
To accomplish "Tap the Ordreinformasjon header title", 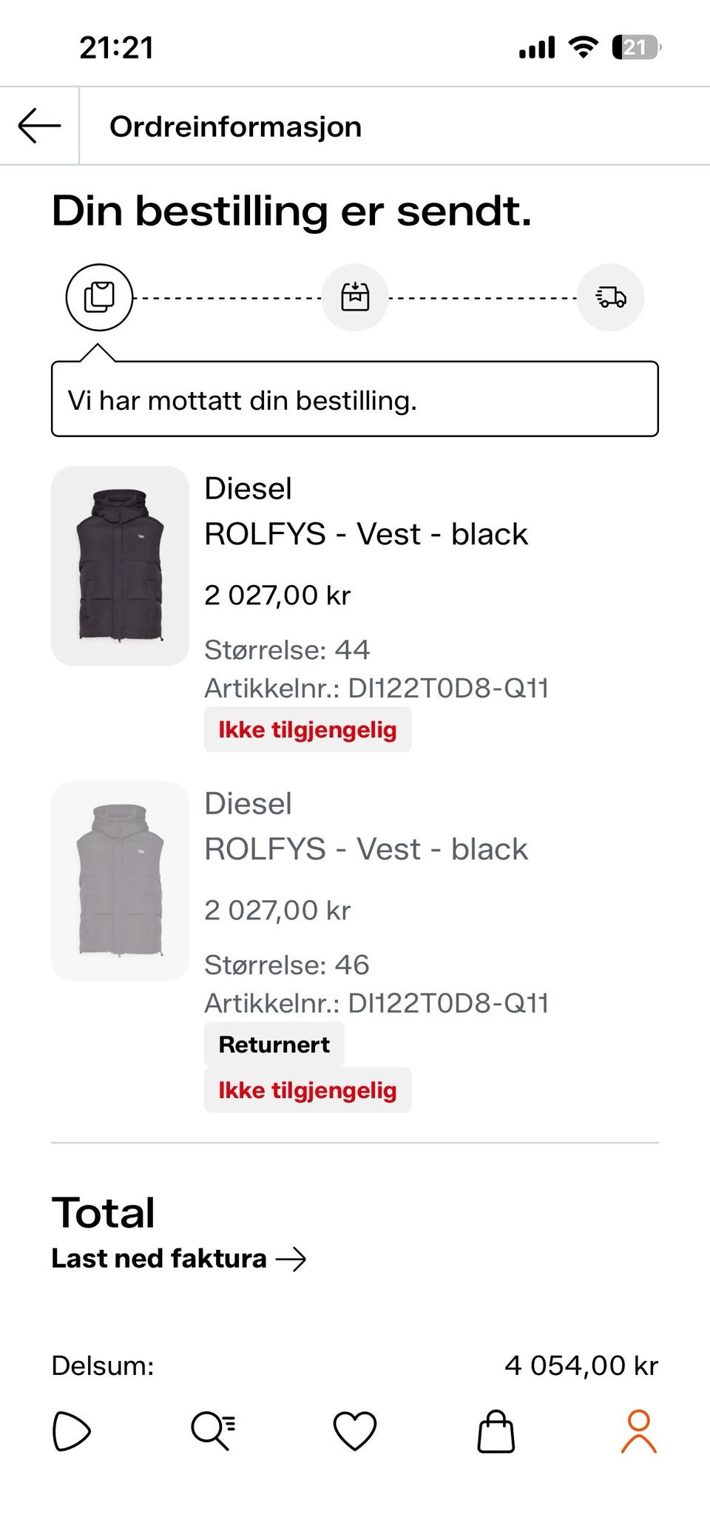I will 236,126.
